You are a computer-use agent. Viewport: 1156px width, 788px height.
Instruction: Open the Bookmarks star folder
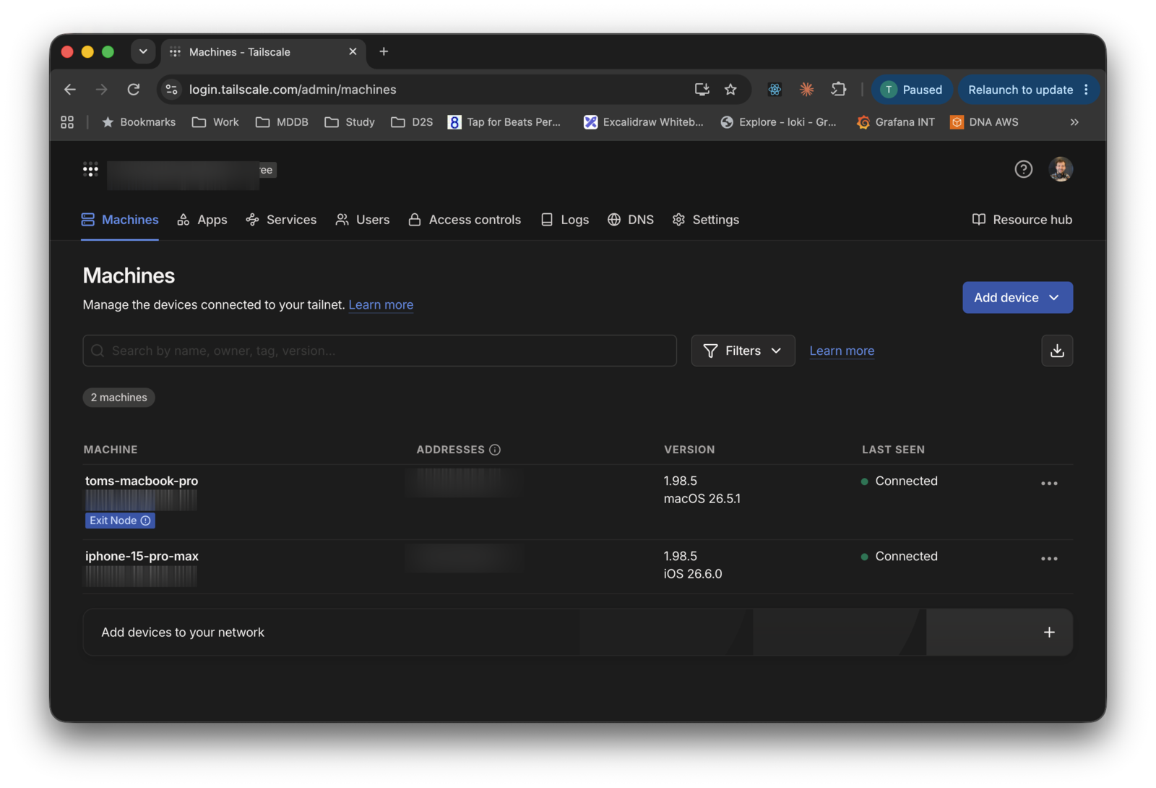[139, 122]
